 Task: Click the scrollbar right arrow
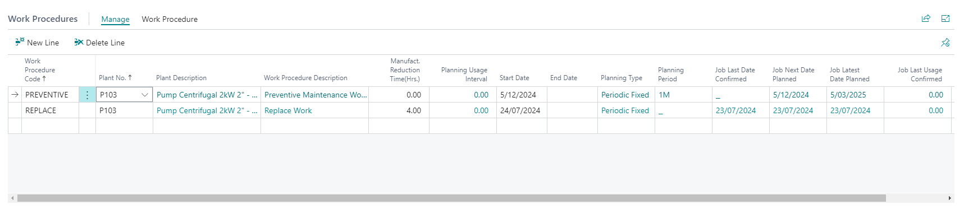[950, 198]
